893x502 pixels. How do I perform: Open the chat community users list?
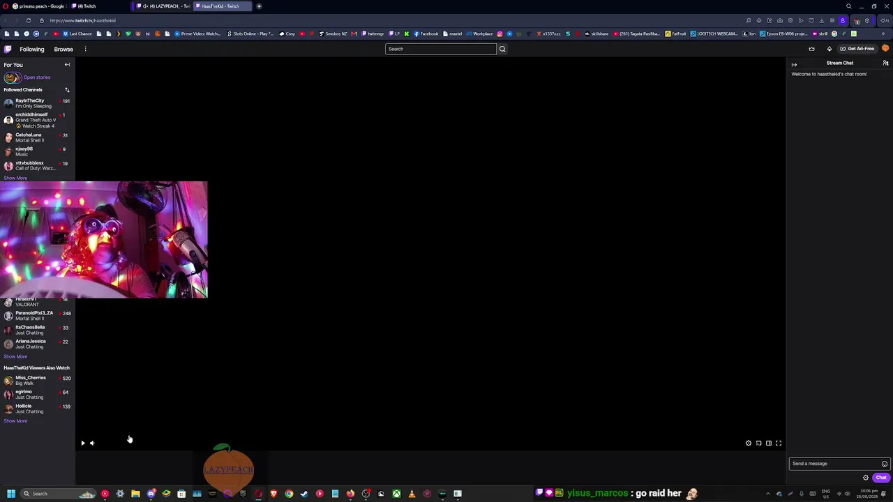pyautogui.click(x=885, y=63)
